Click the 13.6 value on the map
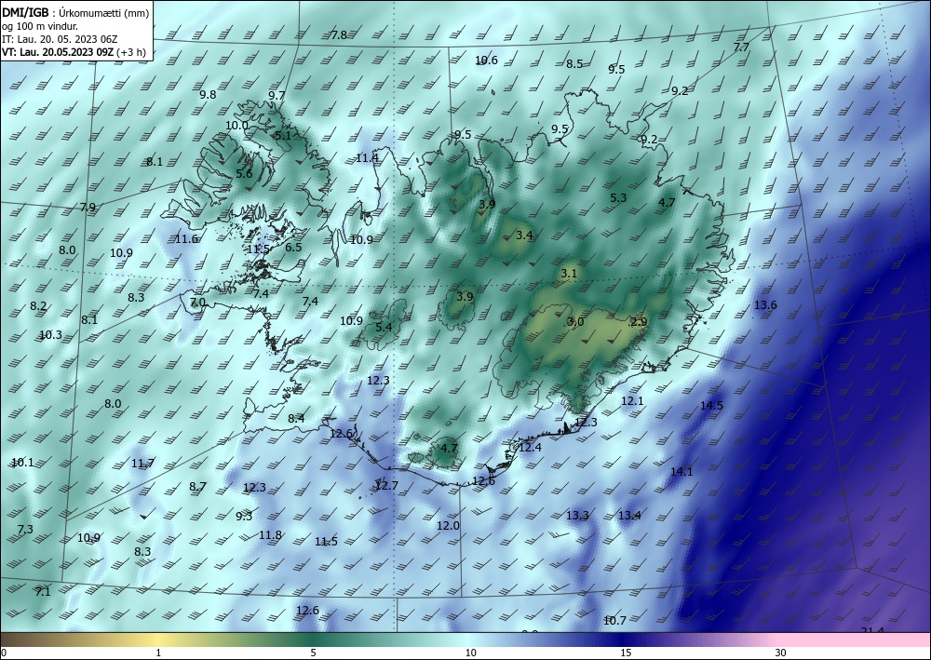 (765, 305)
